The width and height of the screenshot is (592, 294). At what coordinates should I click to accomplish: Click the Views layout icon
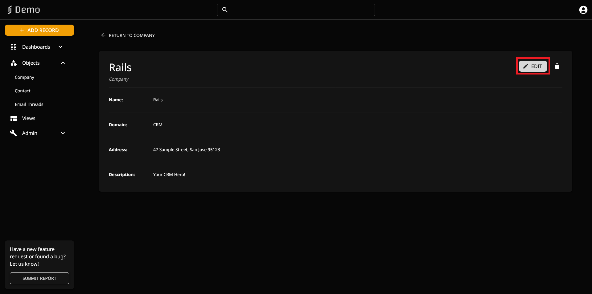(x=14, y=118)
